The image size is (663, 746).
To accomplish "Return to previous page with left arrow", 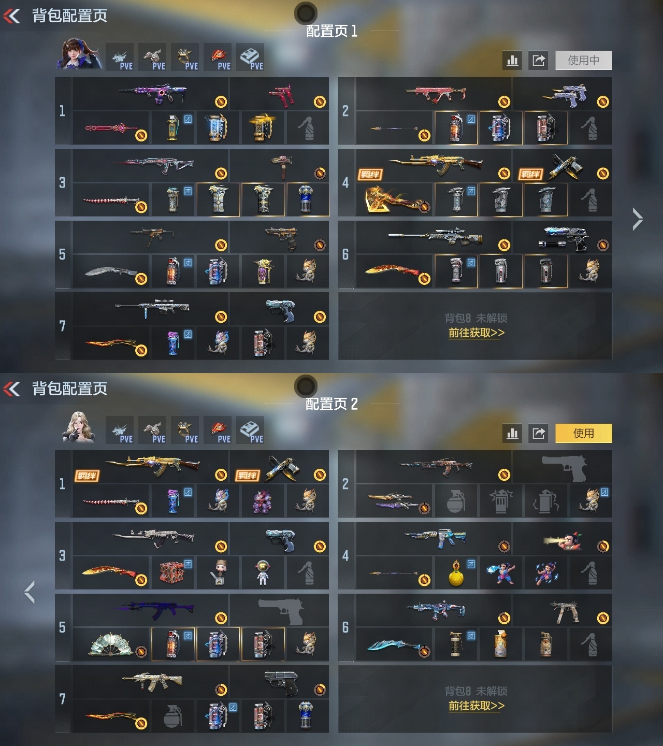I will pyautogui.click(x=30, y=592).
